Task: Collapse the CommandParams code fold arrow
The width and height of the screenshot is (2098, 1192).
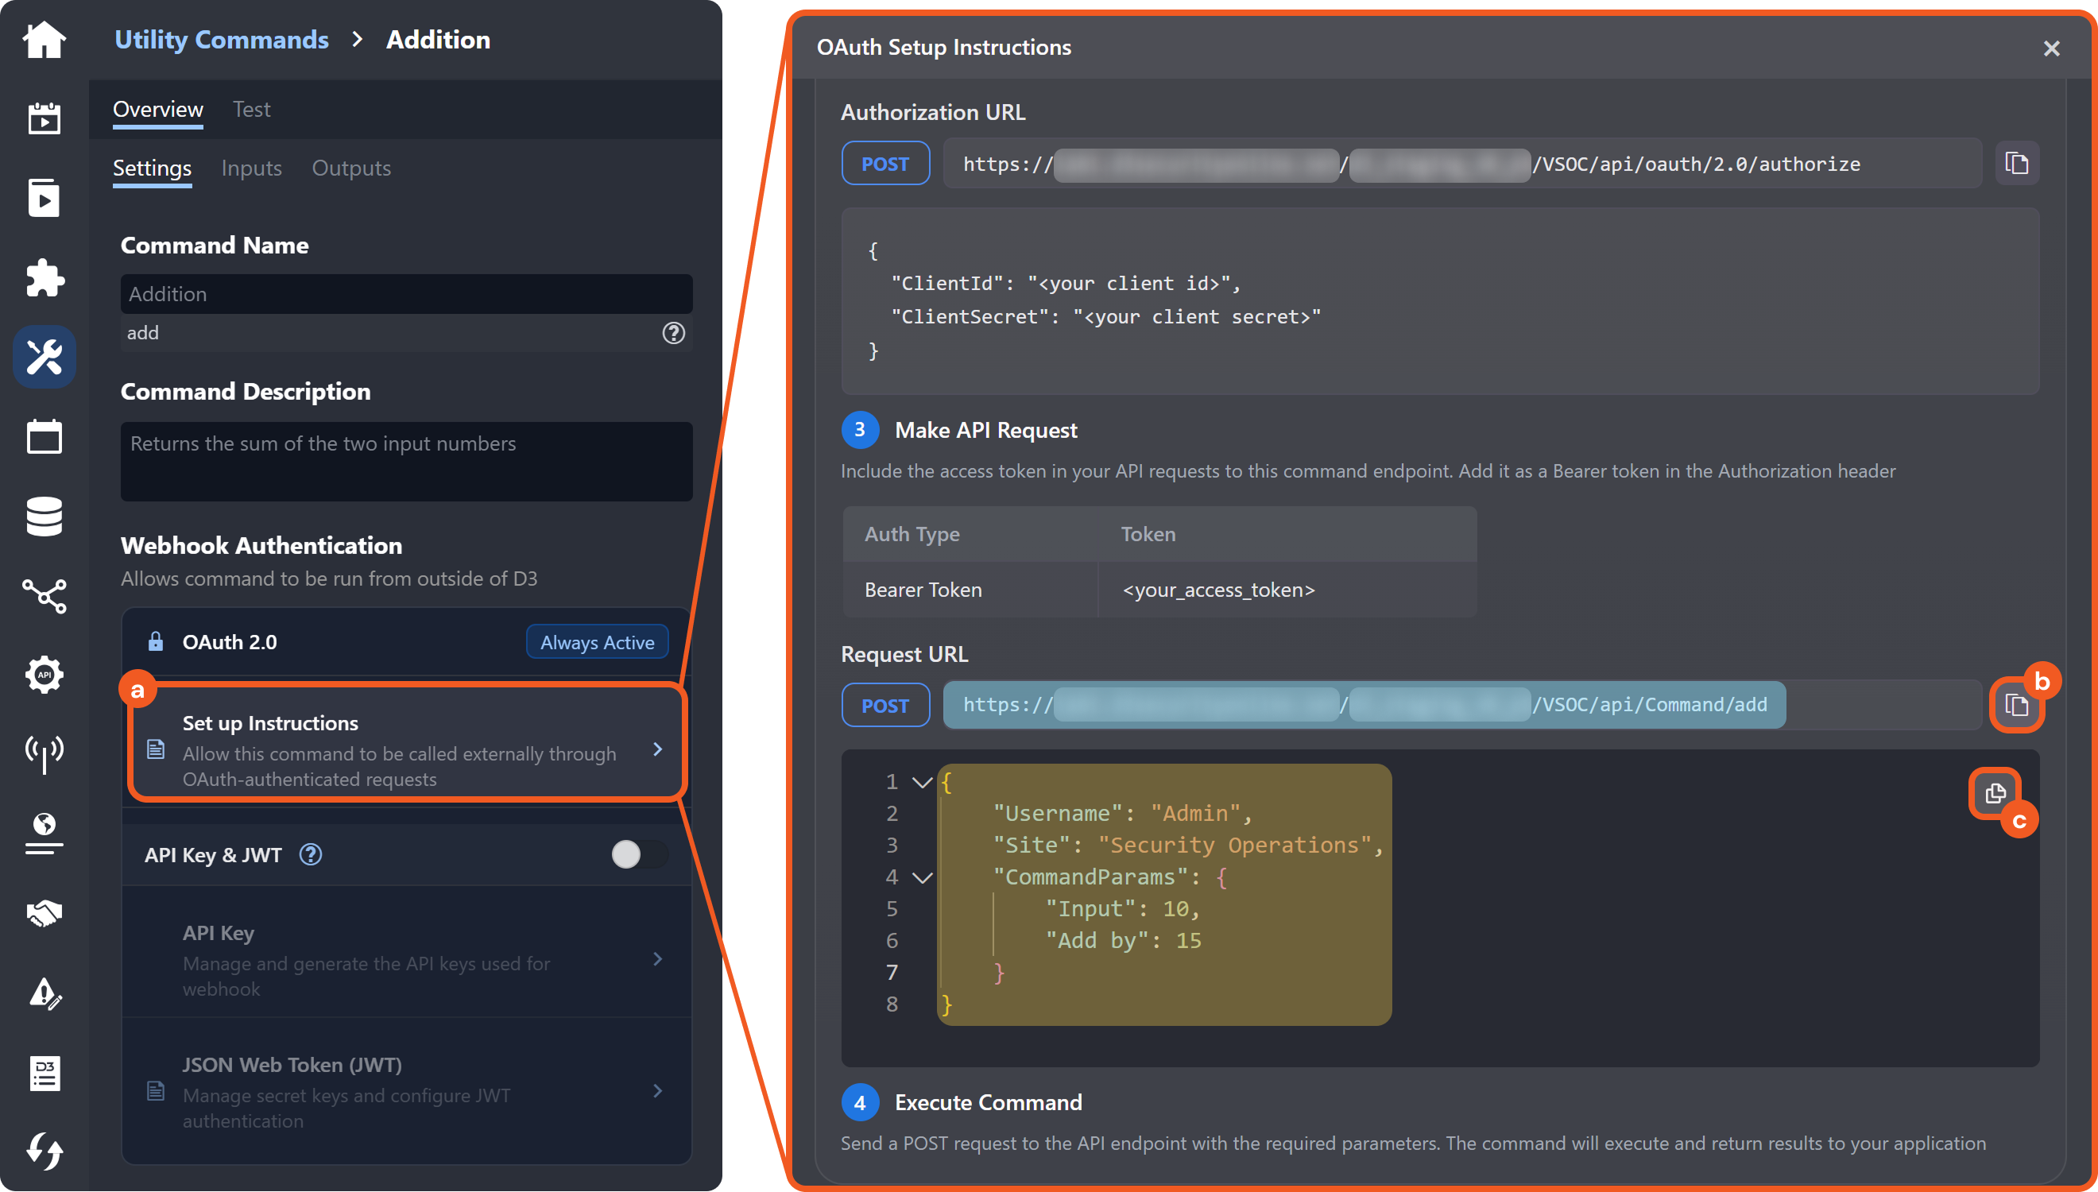Action: [x=923, y=877]
